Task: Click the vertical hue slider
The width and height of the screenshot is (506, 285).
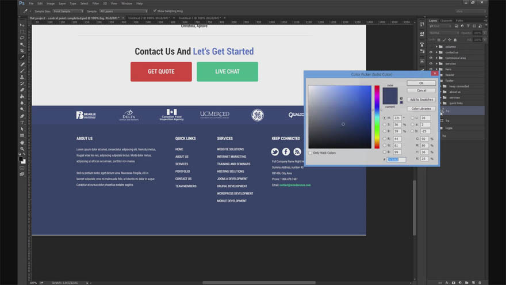Action: (377, 117)
